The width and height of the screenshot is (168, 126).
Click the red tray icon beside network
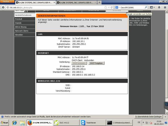(151, 123)
